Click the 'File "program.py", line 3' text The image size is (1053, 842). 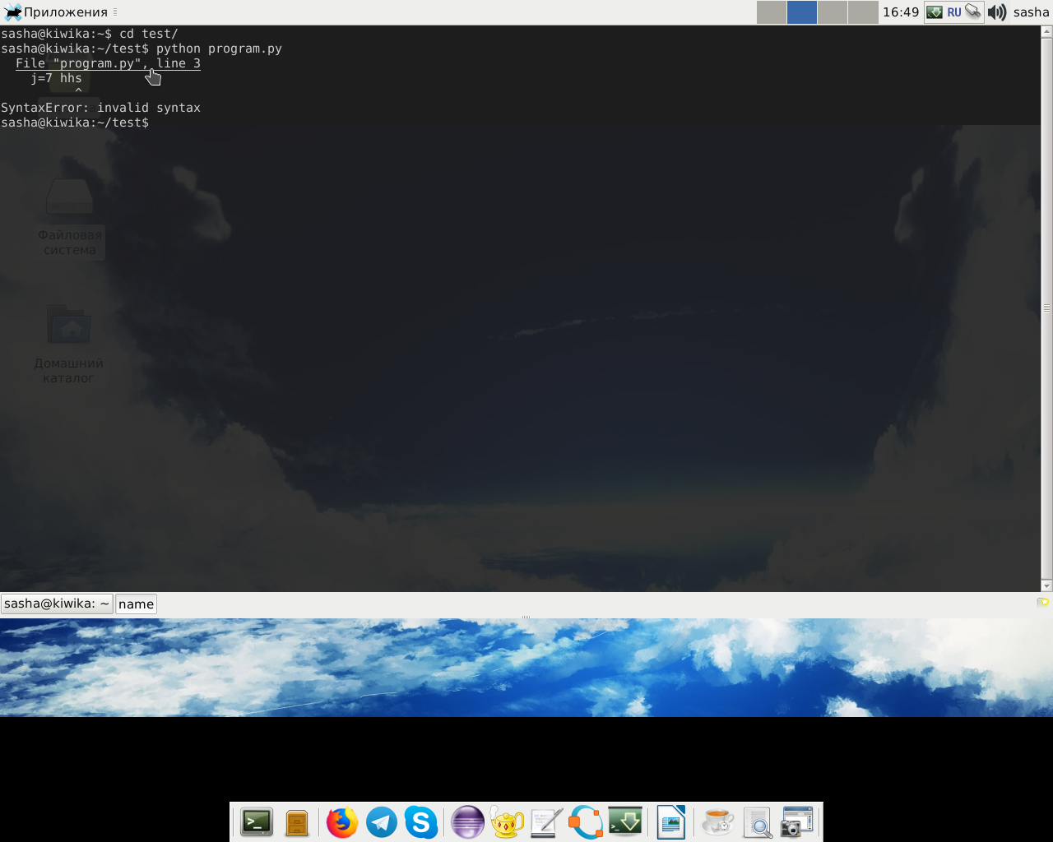point(108,63)
